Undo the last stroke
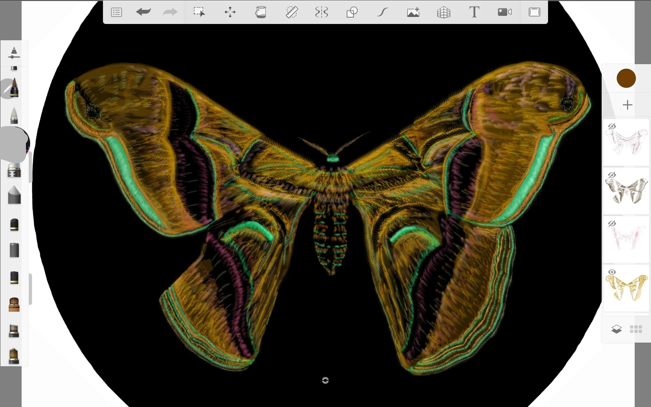 pos(143,12)
